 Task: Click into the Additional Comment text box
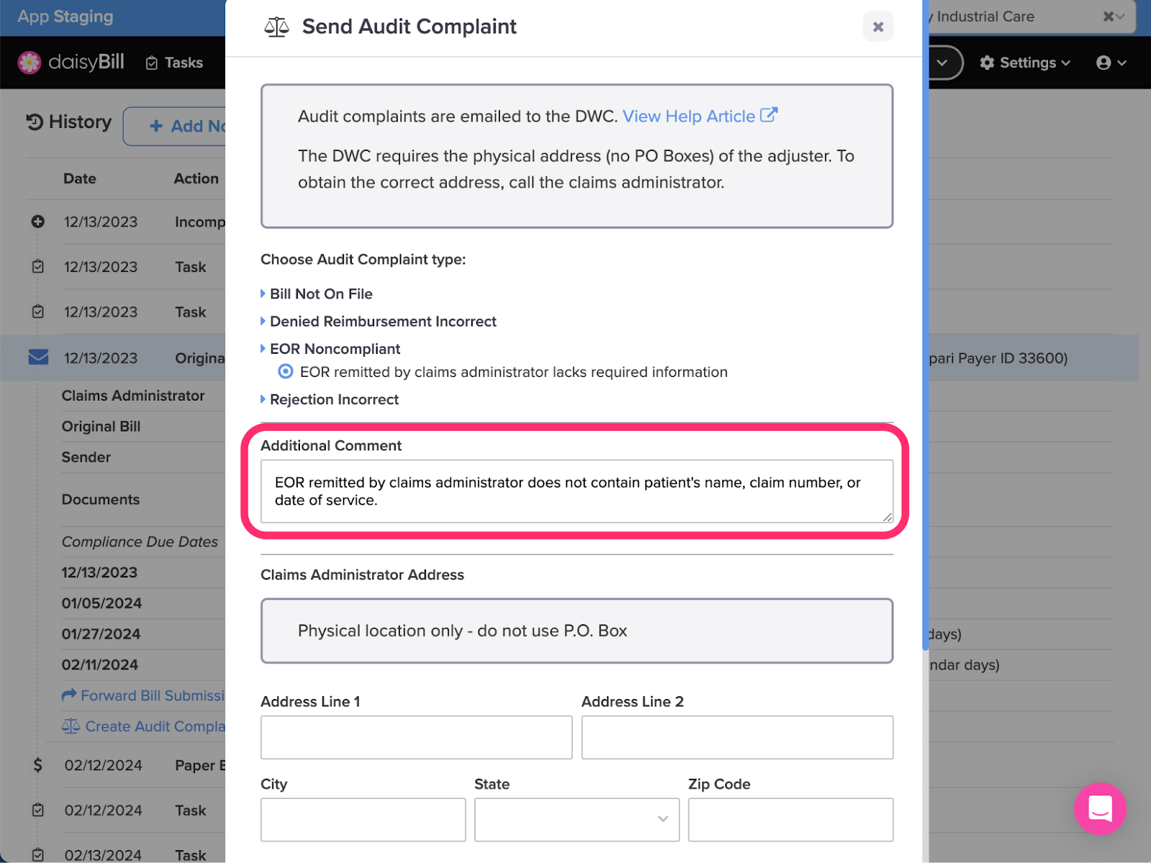pyautogui.click(x=577, y=491)
